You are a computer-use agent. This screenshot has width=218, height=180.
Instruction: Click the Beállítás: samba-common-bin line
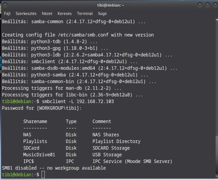click(79, 81)
